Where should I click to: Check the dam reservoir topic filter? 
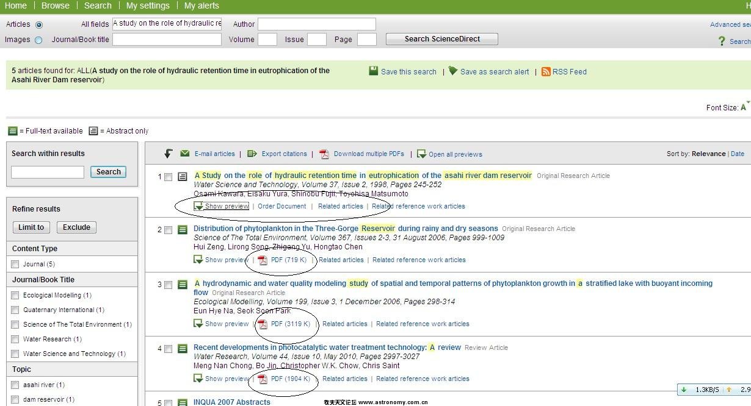[15, 400]
